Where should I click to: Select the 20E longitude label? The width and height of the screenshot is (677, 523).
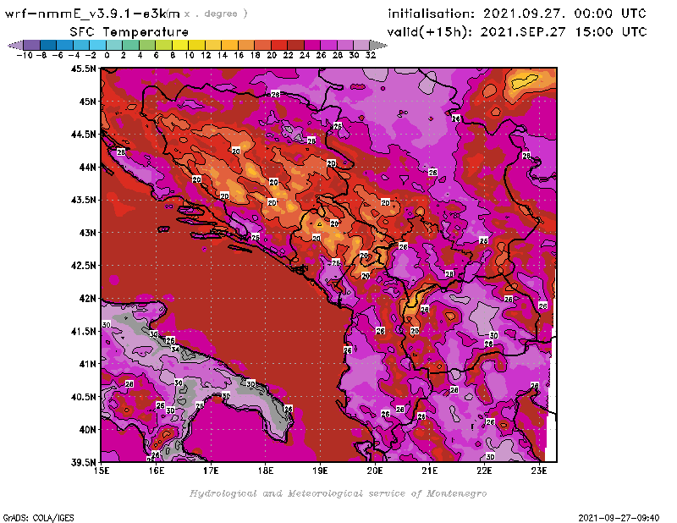375,471
